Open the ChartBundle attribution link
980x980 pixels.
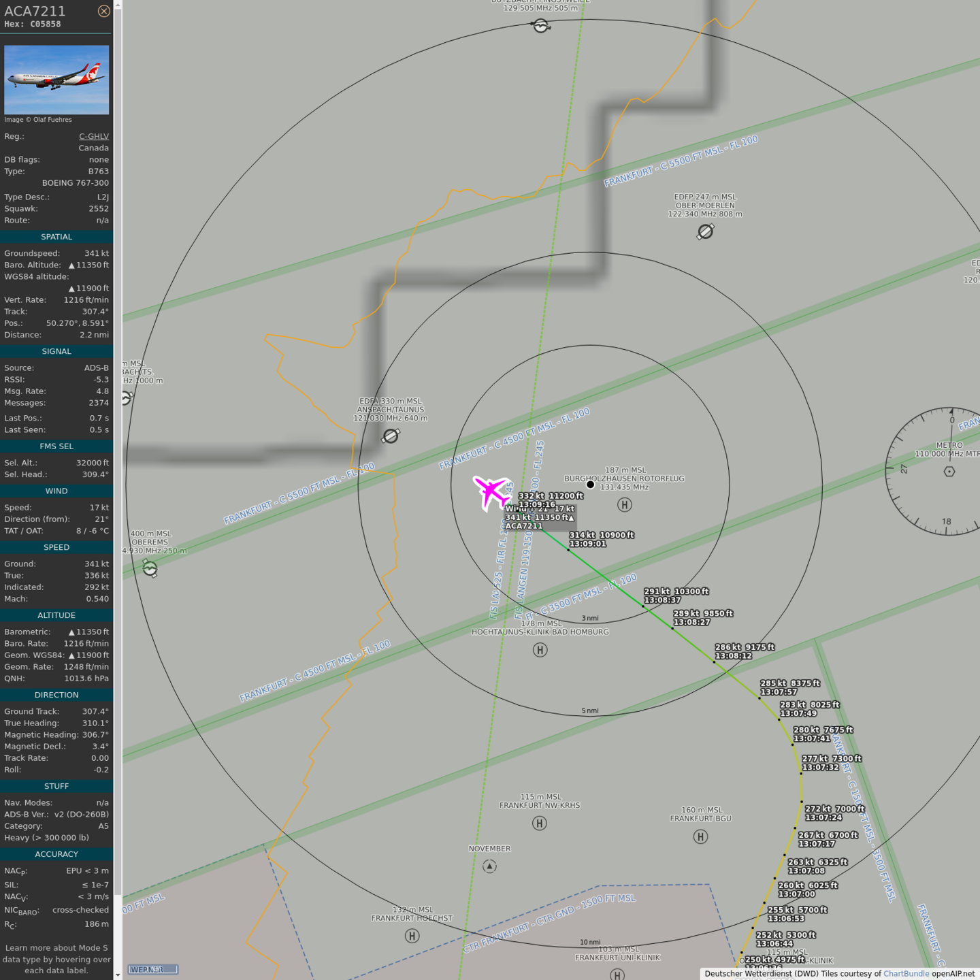click(906, 973)
